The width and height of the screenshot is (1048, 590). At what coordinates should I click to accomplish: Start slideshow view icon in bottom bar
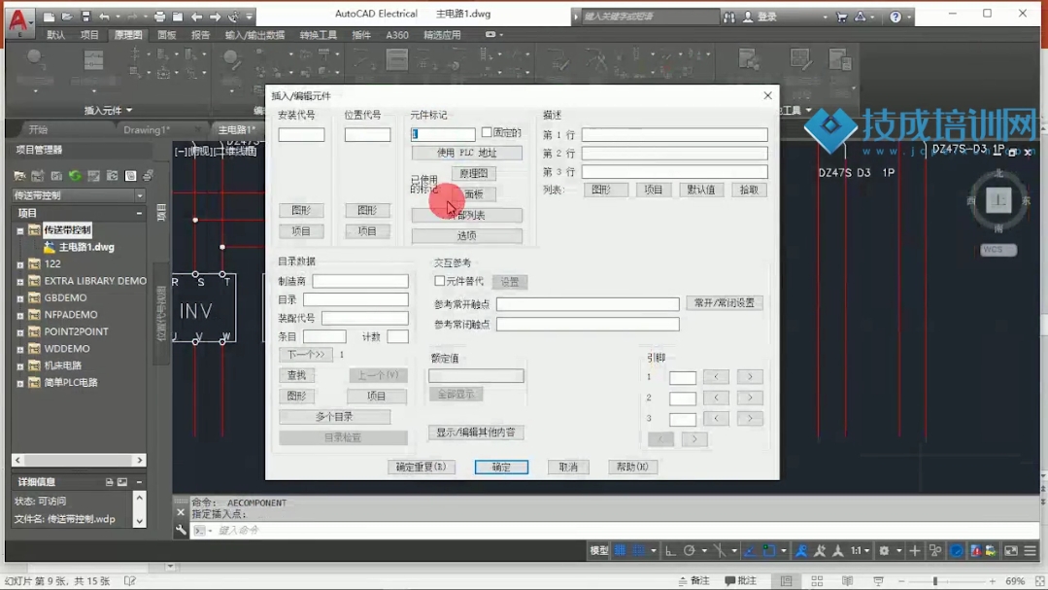click(x=878, y=580)
